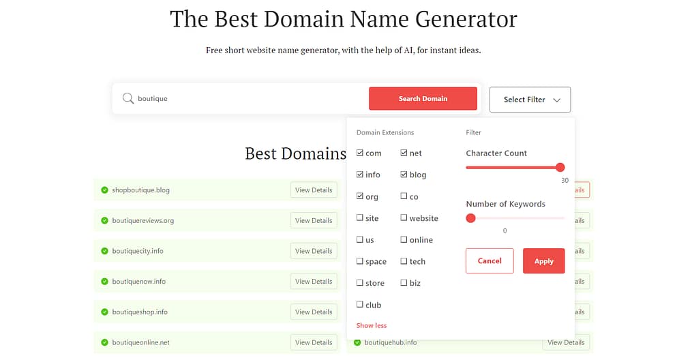Click green check icon beside boutiquecity.info
This screenshot has width=677, height=358.
104,251
